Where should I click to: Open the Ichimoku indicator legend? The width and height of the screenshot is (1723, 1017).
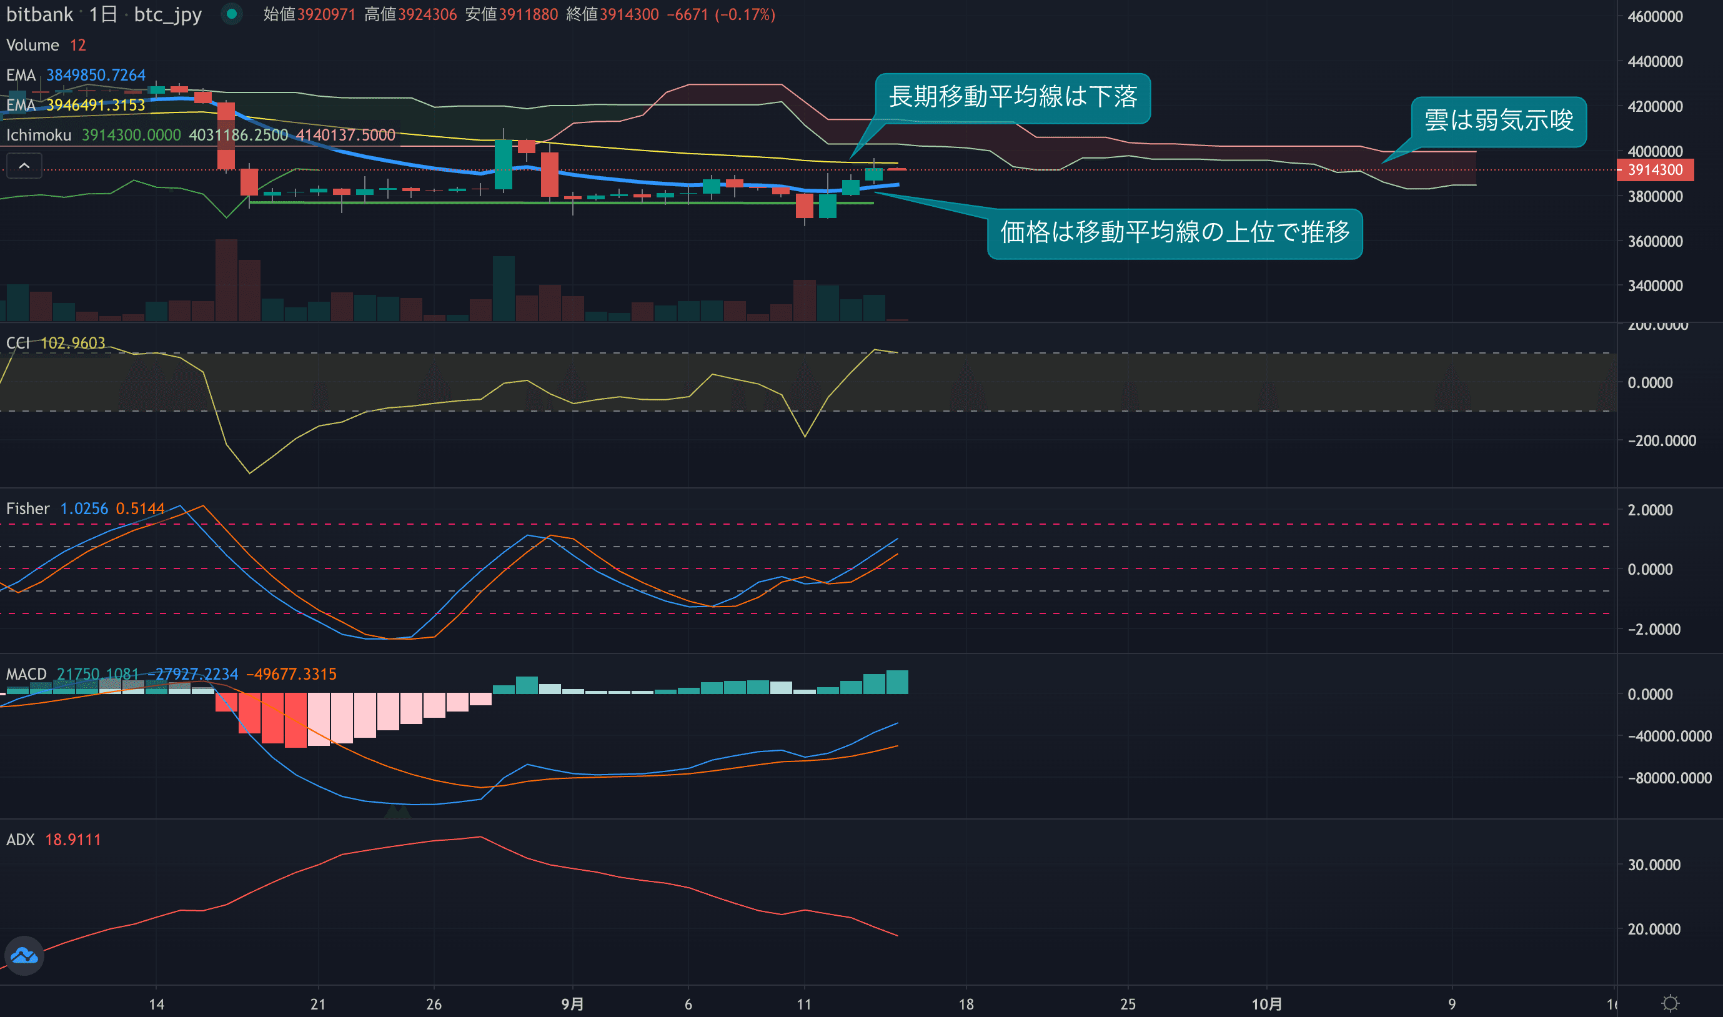point(39,135)
